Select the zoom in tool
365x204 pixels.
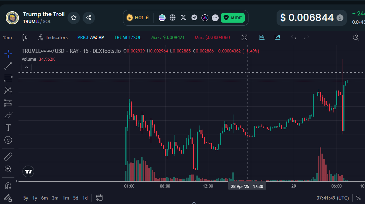click(8, 169)
